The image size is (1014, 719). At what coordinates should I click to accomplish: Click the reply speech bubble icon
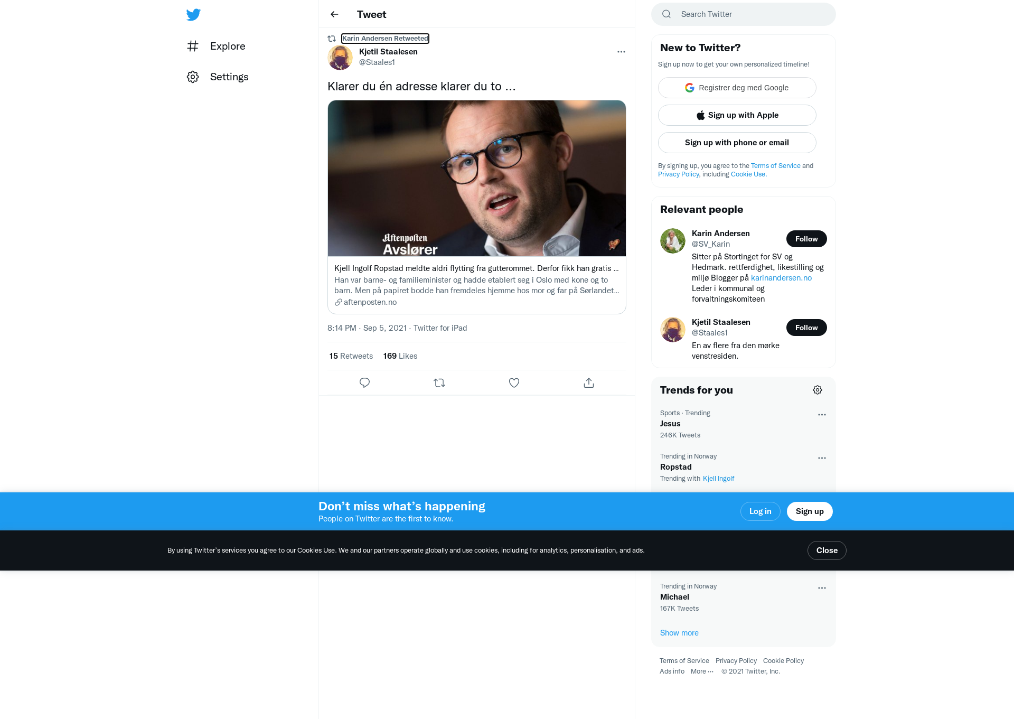coord(364,383)
